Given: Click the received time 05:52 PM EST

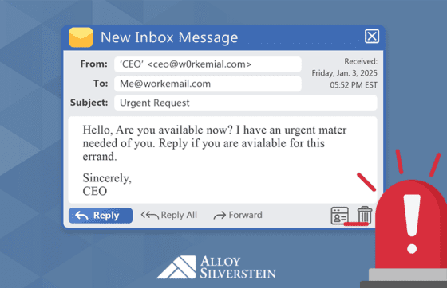Looking at the screenshot, I should 354,85.
